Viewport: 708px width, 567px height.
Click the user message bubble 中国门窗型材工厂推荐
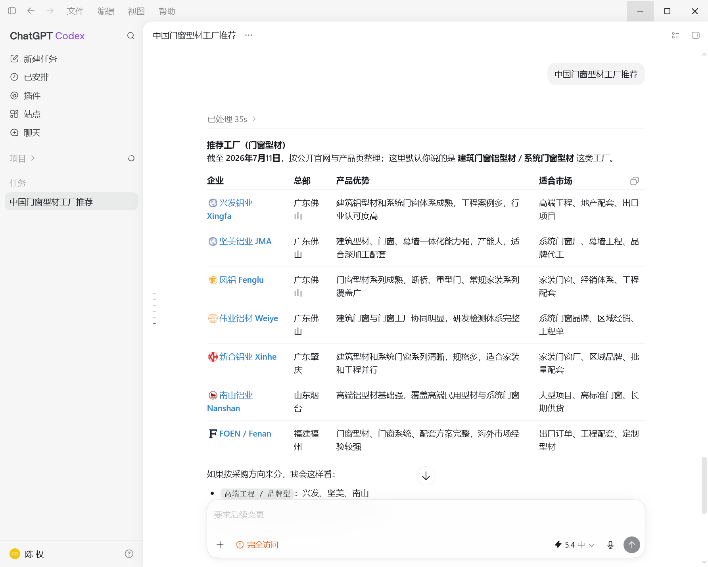(x=596, y=74)
